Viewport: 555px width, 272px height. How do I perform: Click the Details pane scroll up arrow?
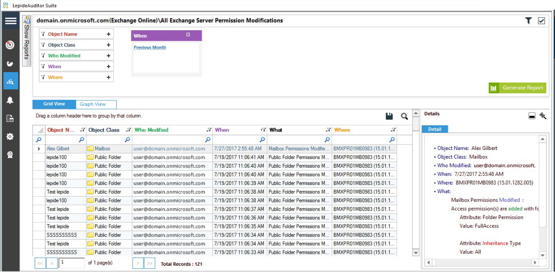tap(542, 139)
